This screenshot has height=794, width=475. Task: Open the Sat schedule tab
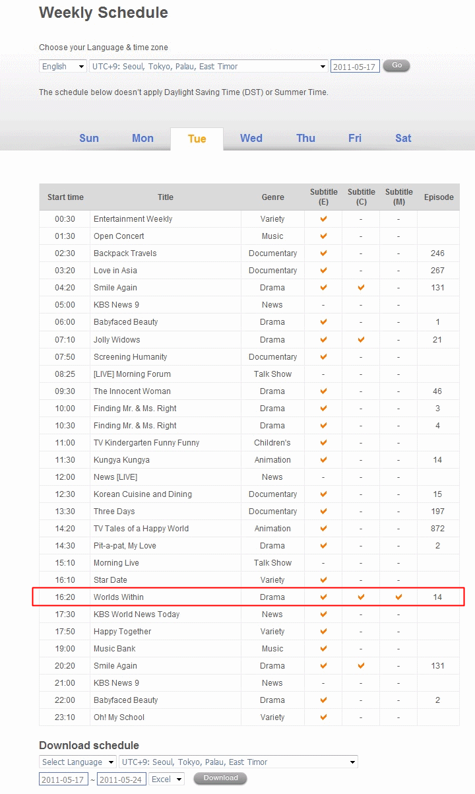pyautogui.click(x=403, y=138)
